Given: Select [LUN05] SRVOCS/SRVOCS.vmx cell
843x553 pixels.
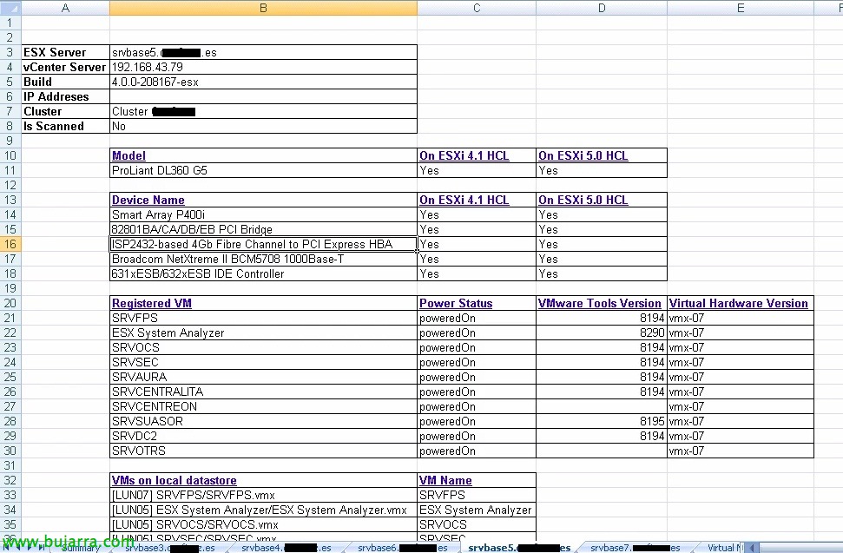Looking at the screenshot, I should pos(263,524).
